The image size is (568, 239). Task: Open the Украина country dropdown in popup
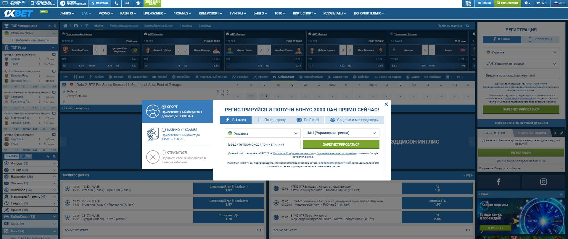(x=263, y=133)
